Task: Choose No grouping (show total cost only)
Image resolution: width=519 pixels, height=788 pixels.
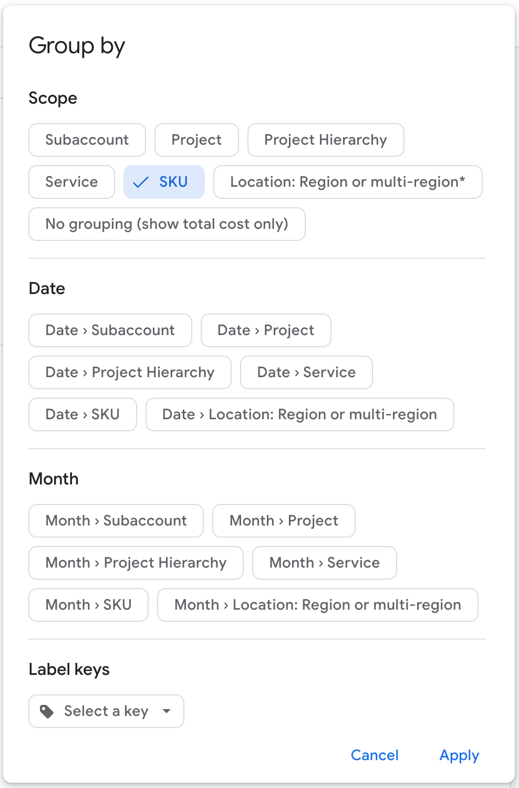Action: click(x=167, y=224)
